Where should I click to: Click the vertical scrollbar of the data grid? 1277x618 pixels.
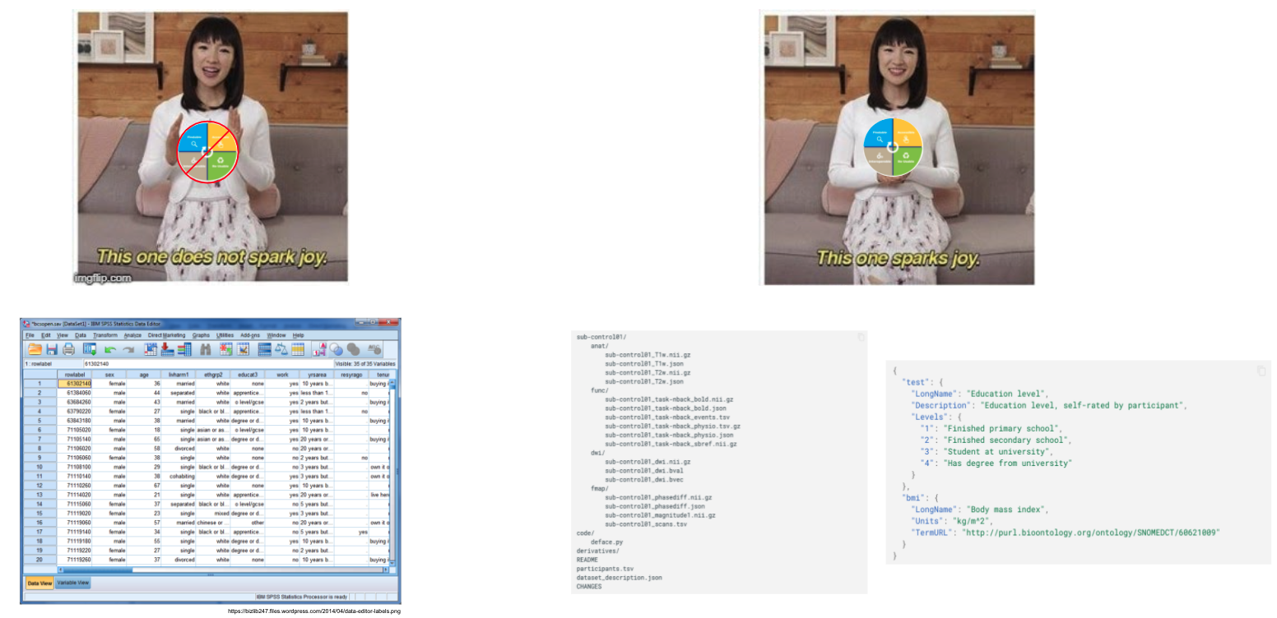pos(392,470)
